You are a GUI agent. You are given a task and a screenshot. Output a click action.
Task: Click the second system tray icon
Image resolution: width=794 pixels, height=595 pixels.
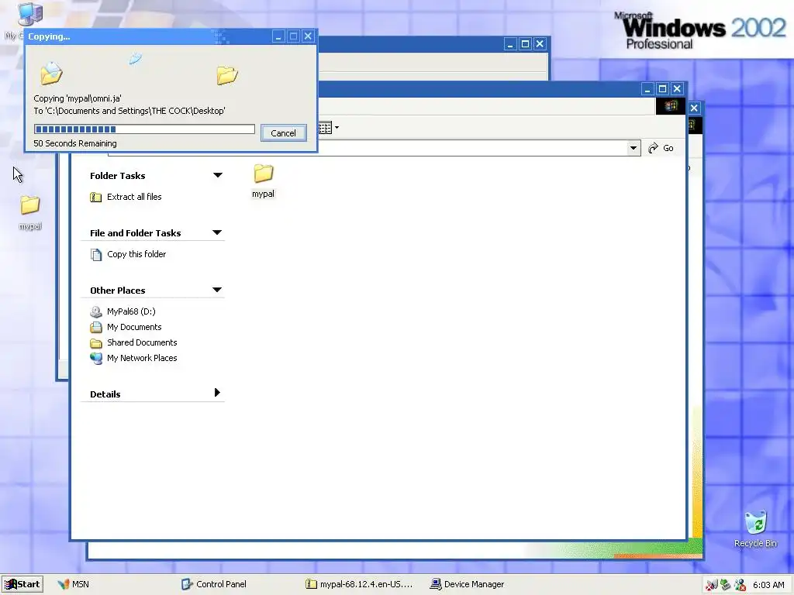pos(725,585)
